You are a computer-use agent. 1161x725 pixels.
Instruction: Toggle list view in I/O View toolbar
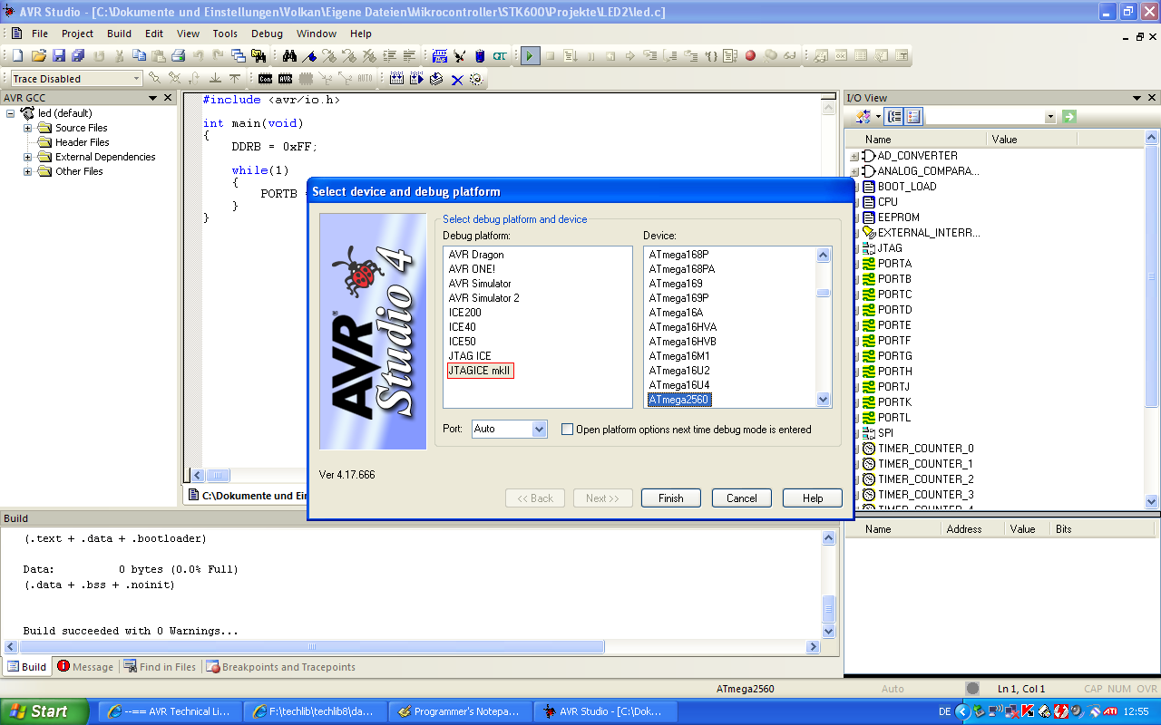913,116
